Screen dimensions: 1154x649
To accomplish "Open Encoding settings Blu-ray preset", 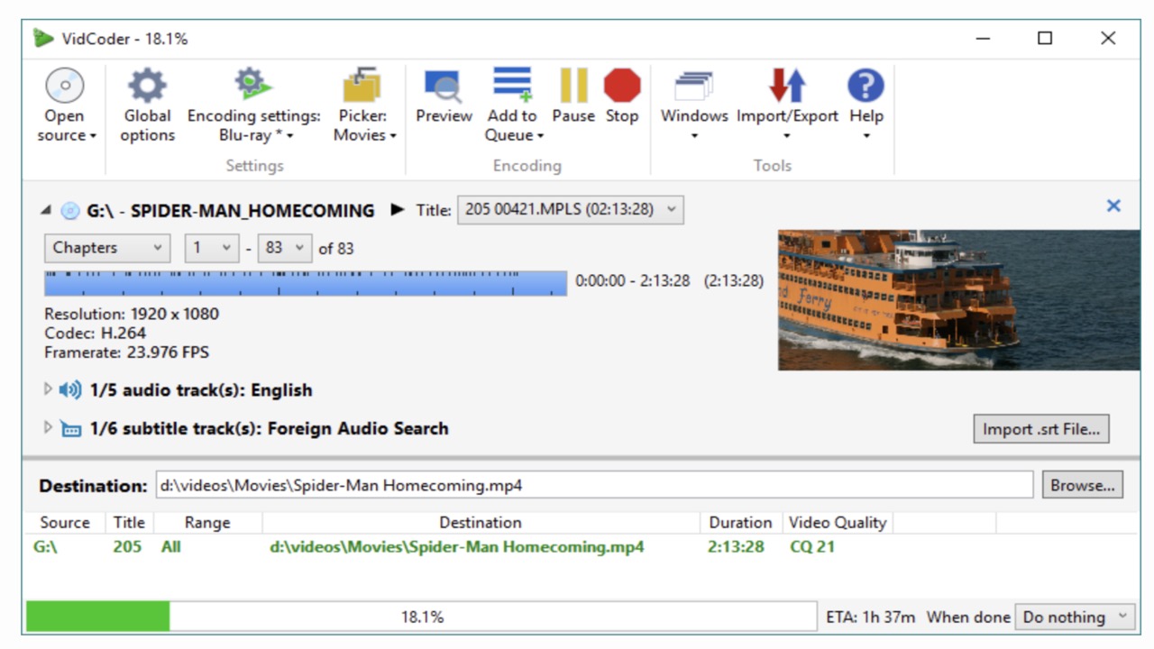I will tap(254, 105).
